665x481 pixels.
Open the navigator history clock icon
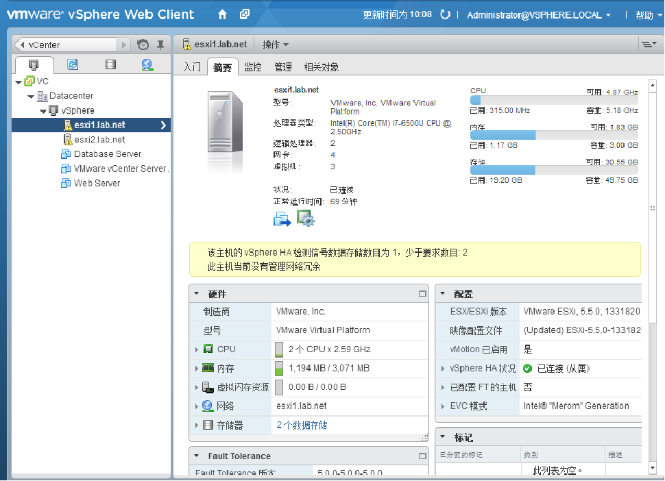[x=143, y=45]
